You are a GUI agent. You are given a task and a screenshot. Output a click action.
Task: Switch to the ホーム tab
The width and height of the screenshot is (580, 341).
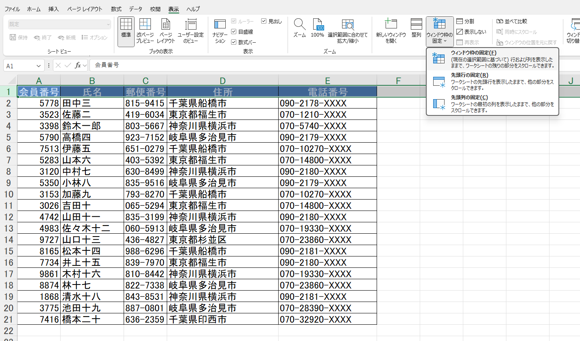(x=34, y=9)
